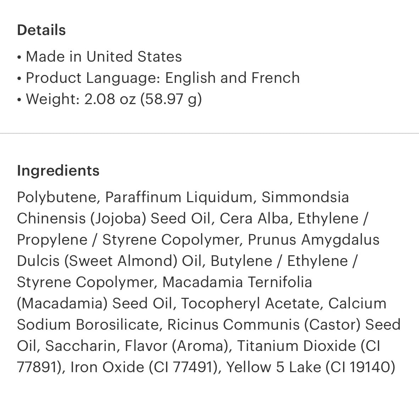Select the Macadamia Ternifolia ingredient text
The height and width of the screenshot is (398, 419).
(x=237, y=282)
